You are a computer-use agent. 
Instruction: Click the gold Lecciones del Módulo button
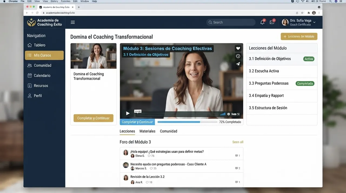click(299, 36)
